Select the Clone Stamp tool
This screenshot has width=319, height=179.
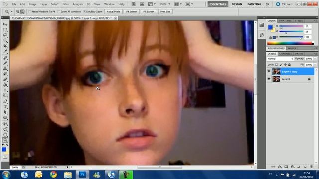(5, 69)
